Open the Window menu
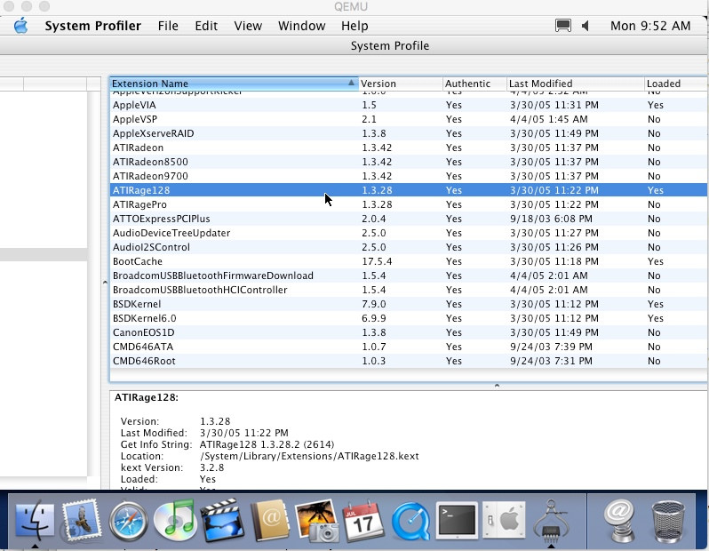Viewport: 709px width, 551px height. coord(301,26)
